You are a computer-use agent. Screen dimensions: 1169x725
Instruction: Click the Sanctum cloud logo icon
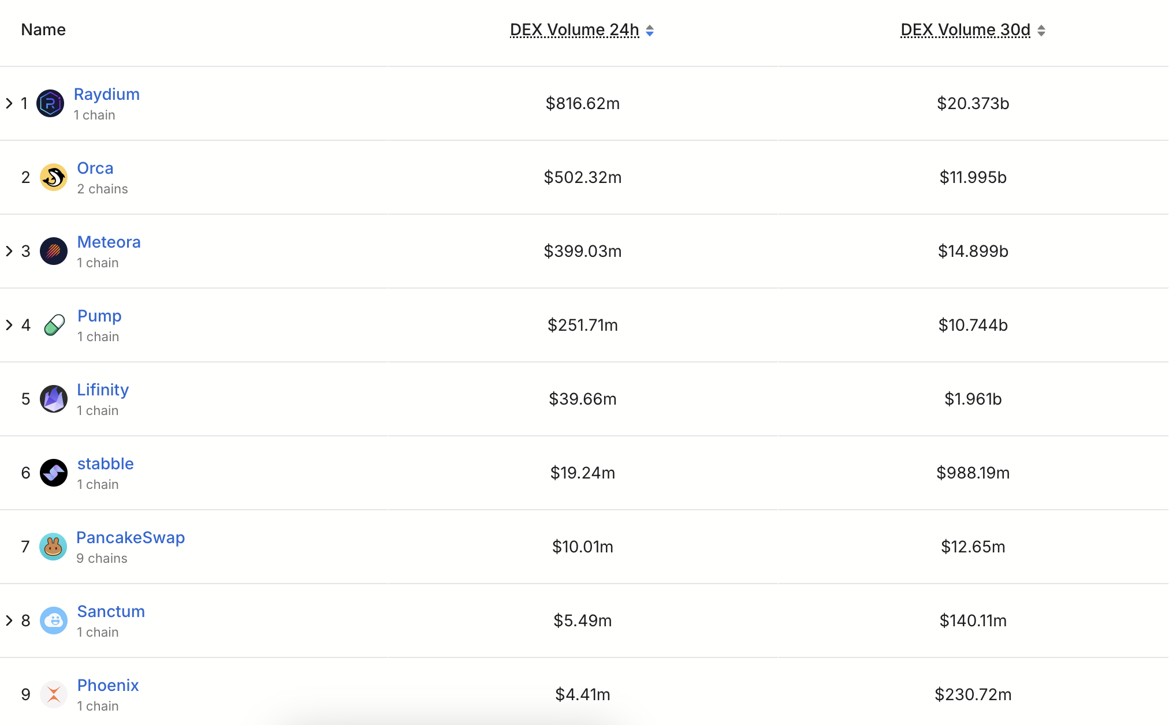point(53,621)
